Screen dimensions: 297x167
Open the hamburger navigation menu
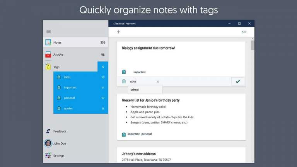(48, 32)
